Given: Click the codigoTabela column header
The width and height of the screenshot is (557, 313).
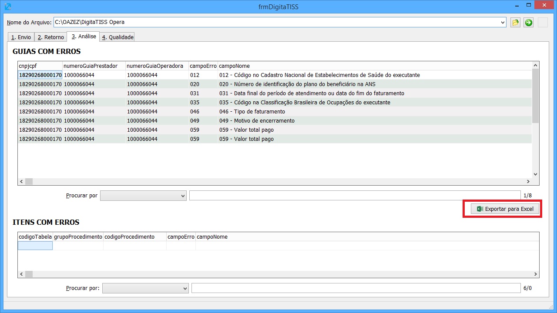Looking at the screenshot, I should click(35, 237).
